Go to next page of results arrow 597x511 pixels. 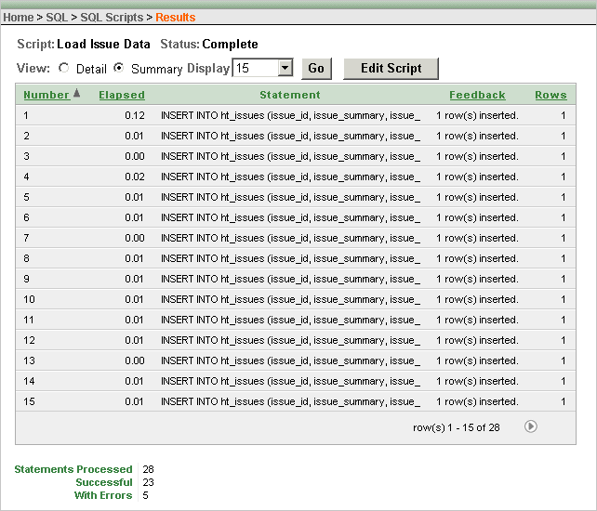[x=530, y=426]
